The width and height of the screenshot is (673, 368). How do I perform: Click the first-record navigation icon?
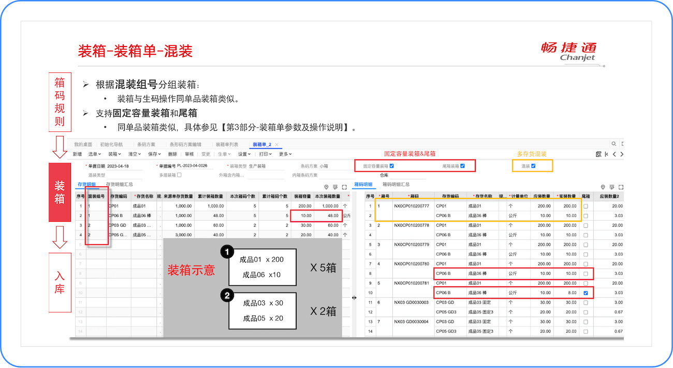[x=606, y=154]
